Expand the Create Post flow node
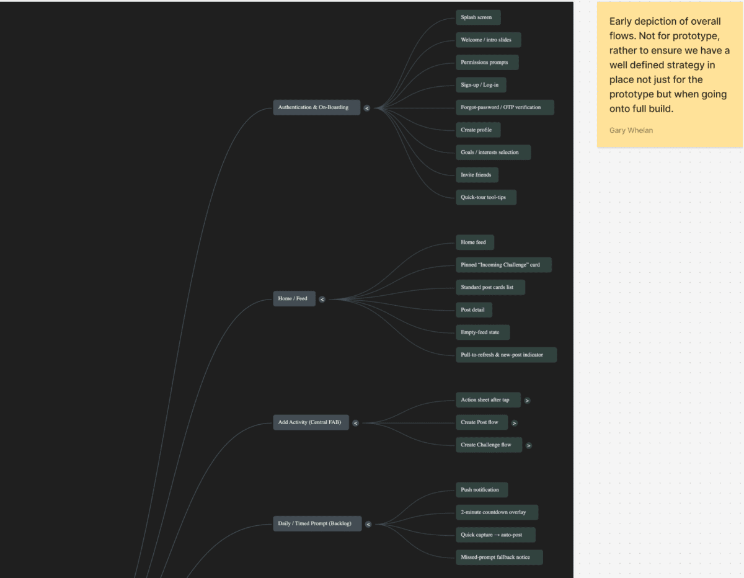The height and width of the screenshot is (578, 744). (x=514, y=423)
